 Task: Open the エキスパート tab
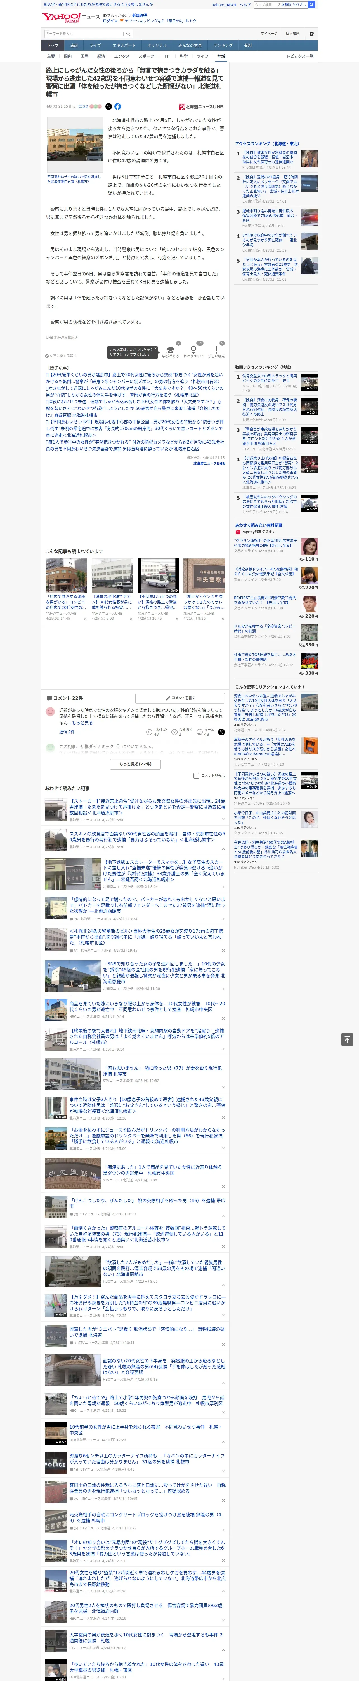click(x=124, y=46)
